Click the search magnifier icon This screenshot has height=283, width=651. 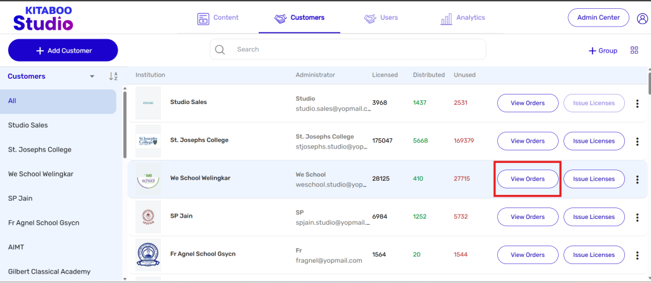221,49
